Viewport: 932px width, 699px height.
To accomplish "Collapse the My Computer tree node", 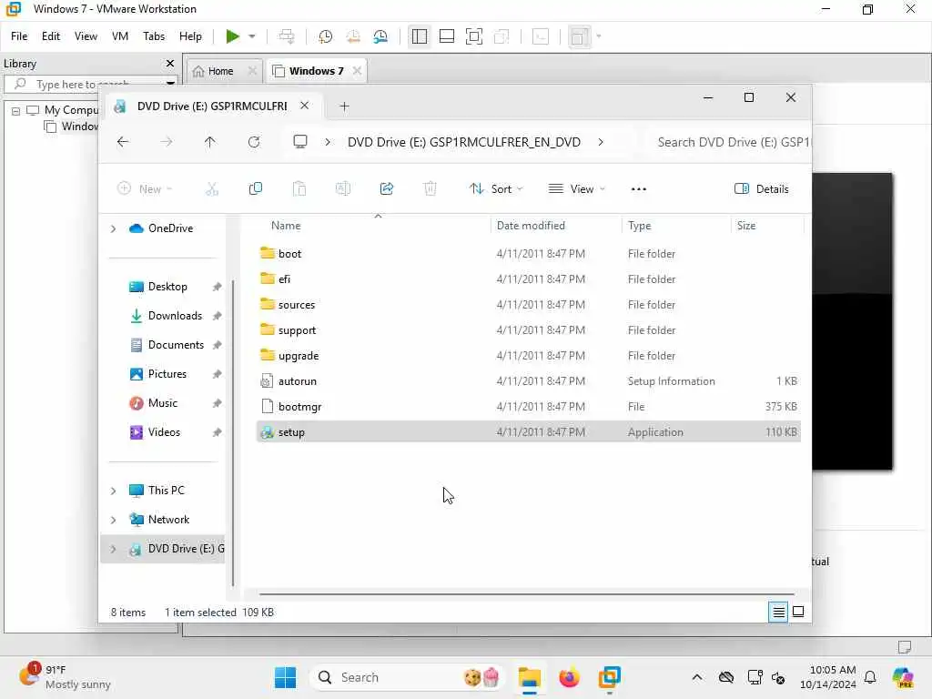I will pyautogui.click(x=16, y=110).
